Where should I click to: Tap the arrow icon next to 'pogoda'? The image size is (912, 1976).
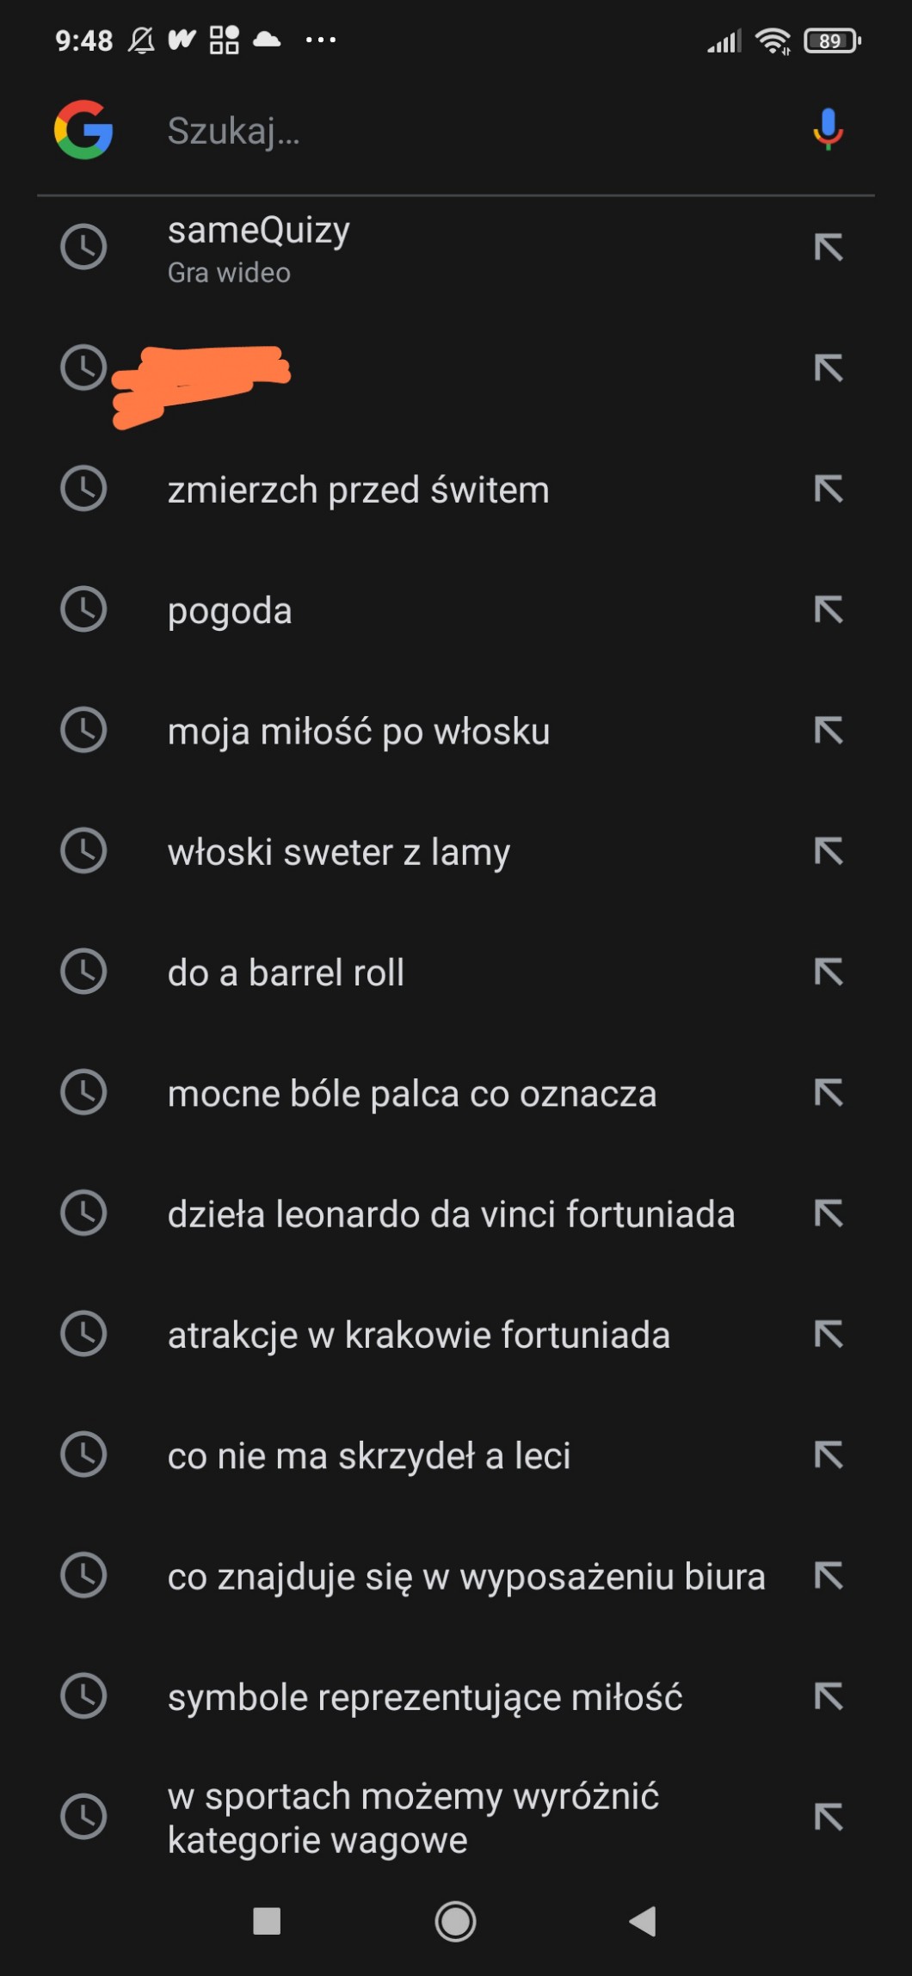829,610
